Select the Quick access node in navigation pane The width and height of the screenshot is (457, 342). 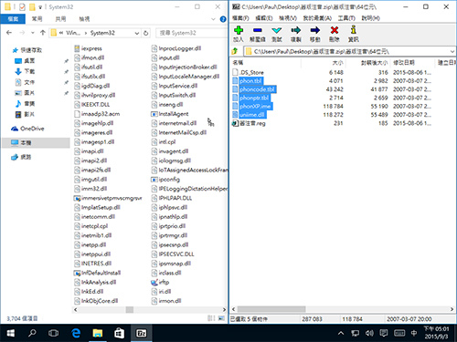27,50
